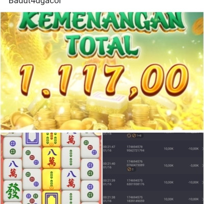Click the green Fa mahjong tile
The image size is (204, 204).
tap(13, 191)
